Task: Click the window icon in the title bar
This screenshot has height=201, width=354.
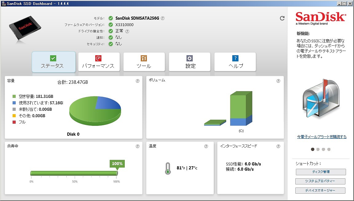Action: [x=4, y=4]
